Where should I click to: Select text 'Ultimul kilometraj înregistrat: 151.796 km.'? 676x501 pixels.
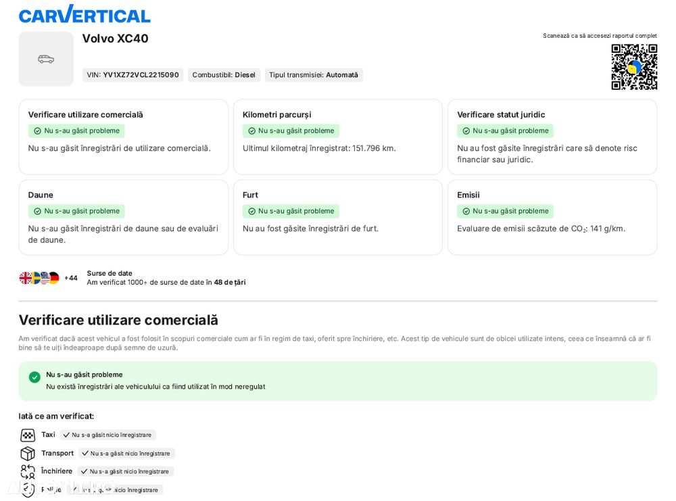click(319, 148)
